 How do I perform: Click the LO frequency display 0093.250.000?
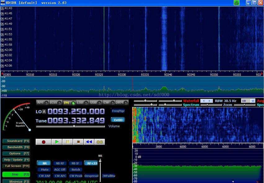coord(76,111)
